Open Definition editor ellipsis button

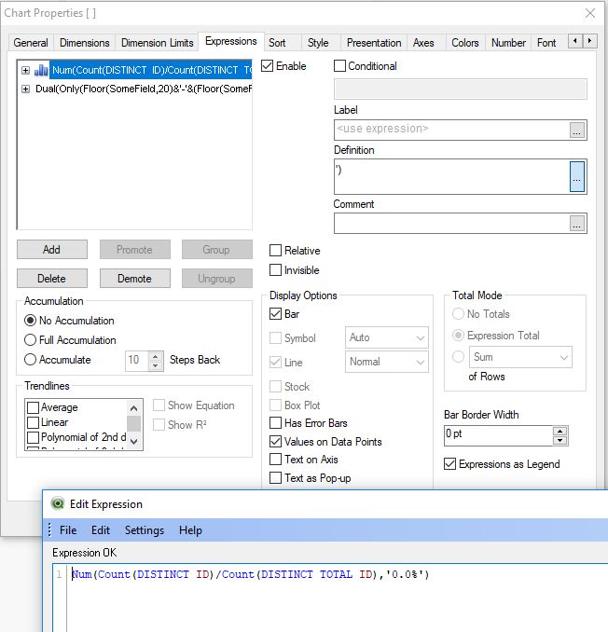pyautogui.click(x=577, y=176)
